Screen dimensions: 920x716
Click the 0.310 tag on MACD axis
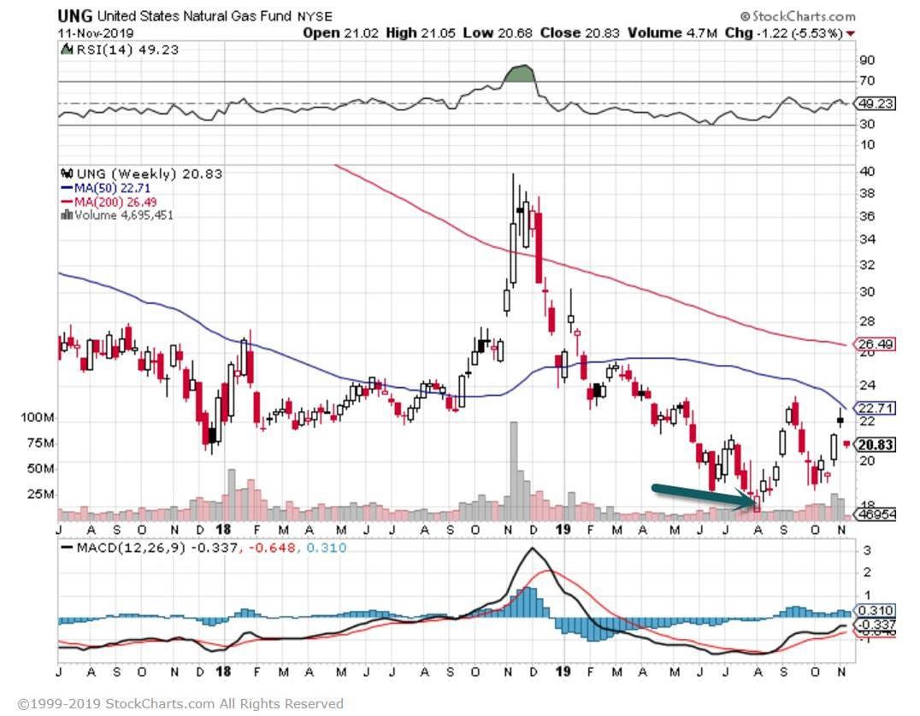(x=876, y=610)
